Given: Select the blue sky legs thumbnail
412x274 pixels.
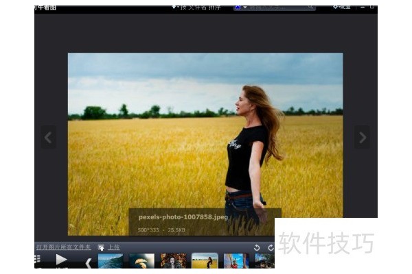Looking at the screenshot, I should click(236, 260).
